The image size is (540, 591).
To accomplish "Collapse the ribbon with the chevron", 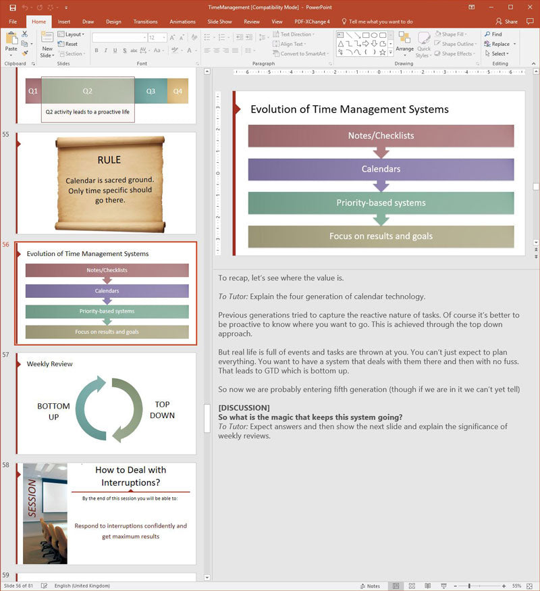I will click(533, 63).
